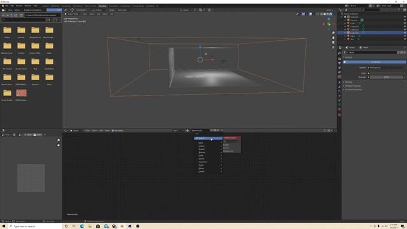The width and height of the screenshot is (407, 229).
Task: Expand the Volume panel in World properties
Action: pyautogui.click(x=348, y=82)
